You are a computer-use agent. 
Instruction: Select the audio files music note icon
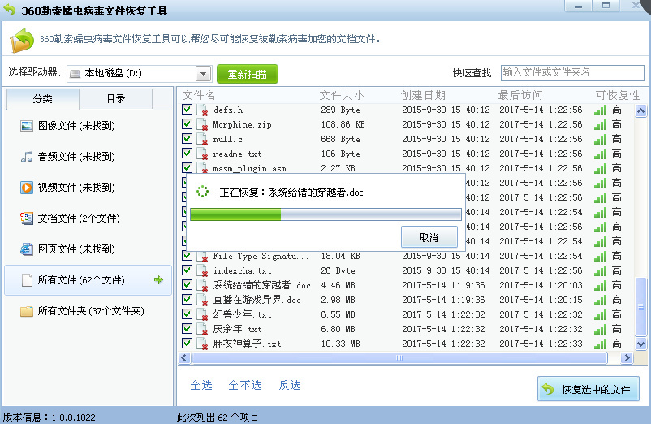pyautogui.click(x=26, y=157)
